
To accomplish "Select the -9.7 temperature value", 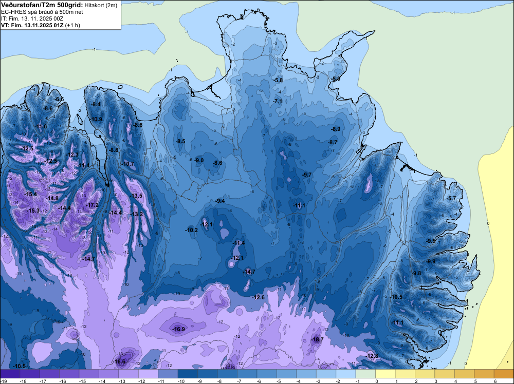I will (306, 175).
